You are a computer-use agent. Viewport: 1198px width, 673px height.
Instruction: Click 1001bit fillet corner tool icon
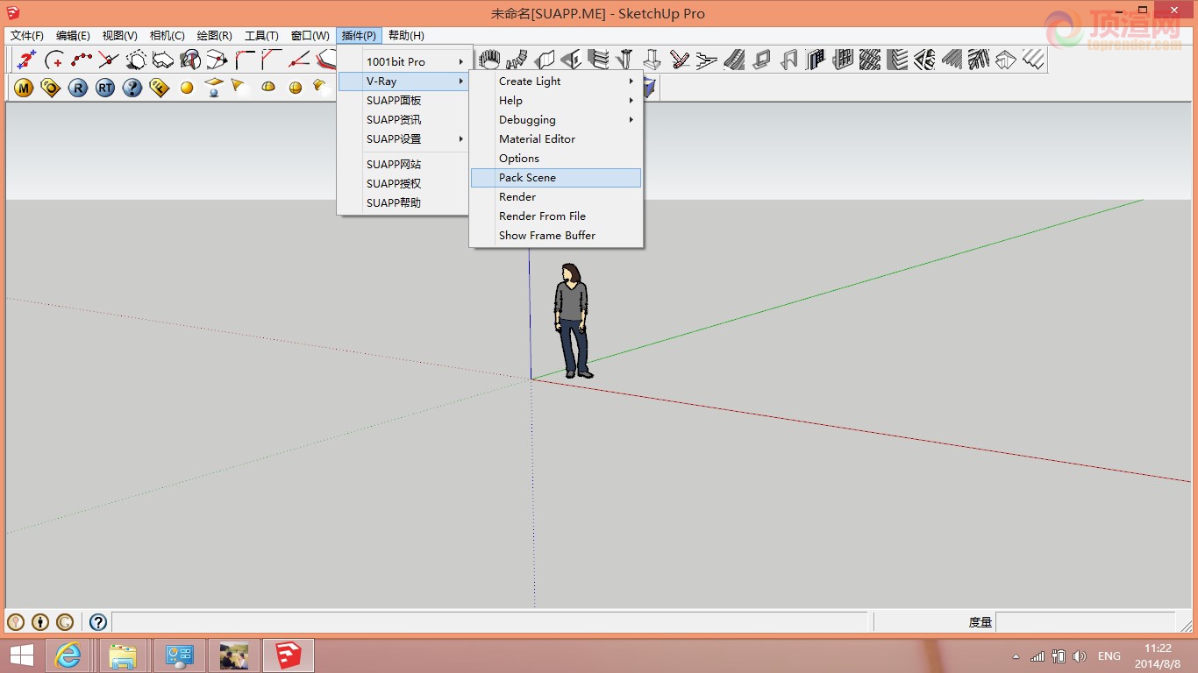tap(245, 60)
